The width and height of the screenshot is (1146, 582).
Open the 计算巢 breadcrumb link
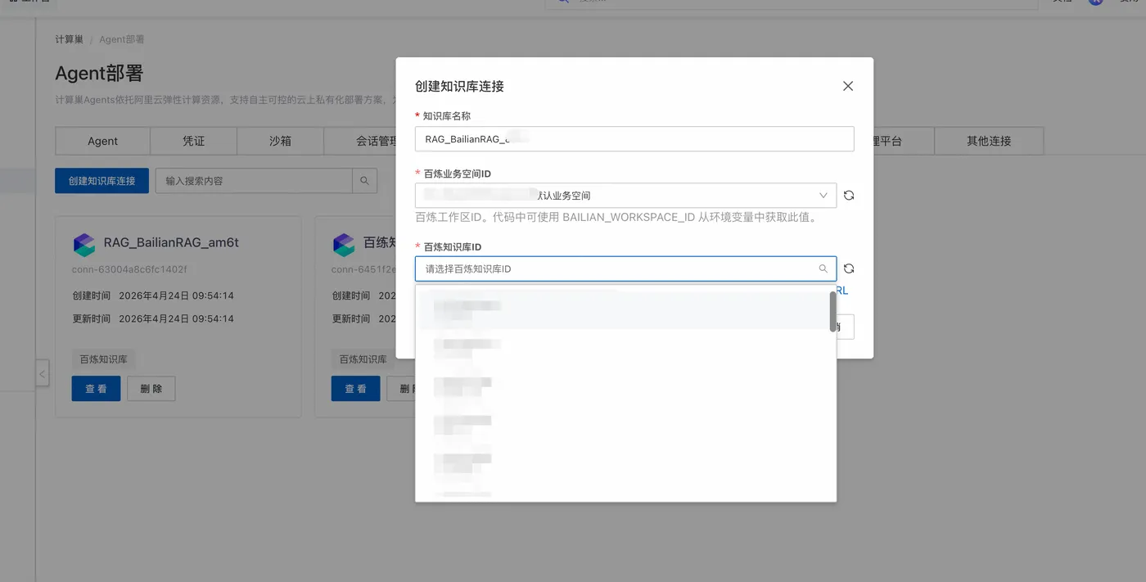coord(70,39)
